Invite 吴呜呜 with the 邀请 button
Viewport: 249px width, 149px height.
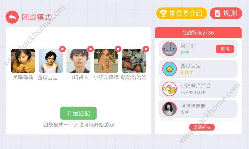[225, 49]
